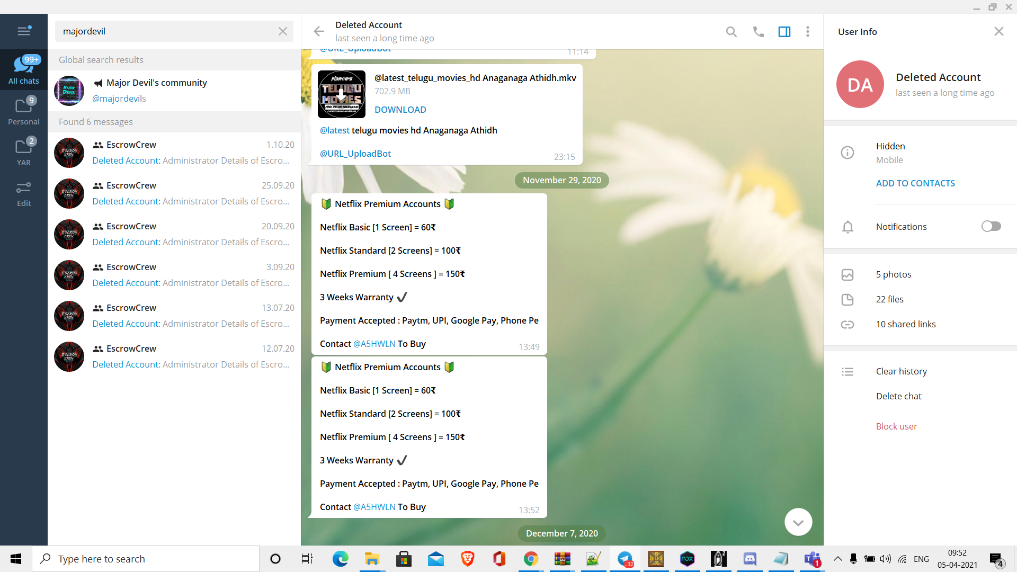The image size is (1017, 572).
Task: Click the December 7, 2020 date badge
Action: point(561,533)
